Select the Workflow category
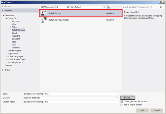 pos(16,48)
